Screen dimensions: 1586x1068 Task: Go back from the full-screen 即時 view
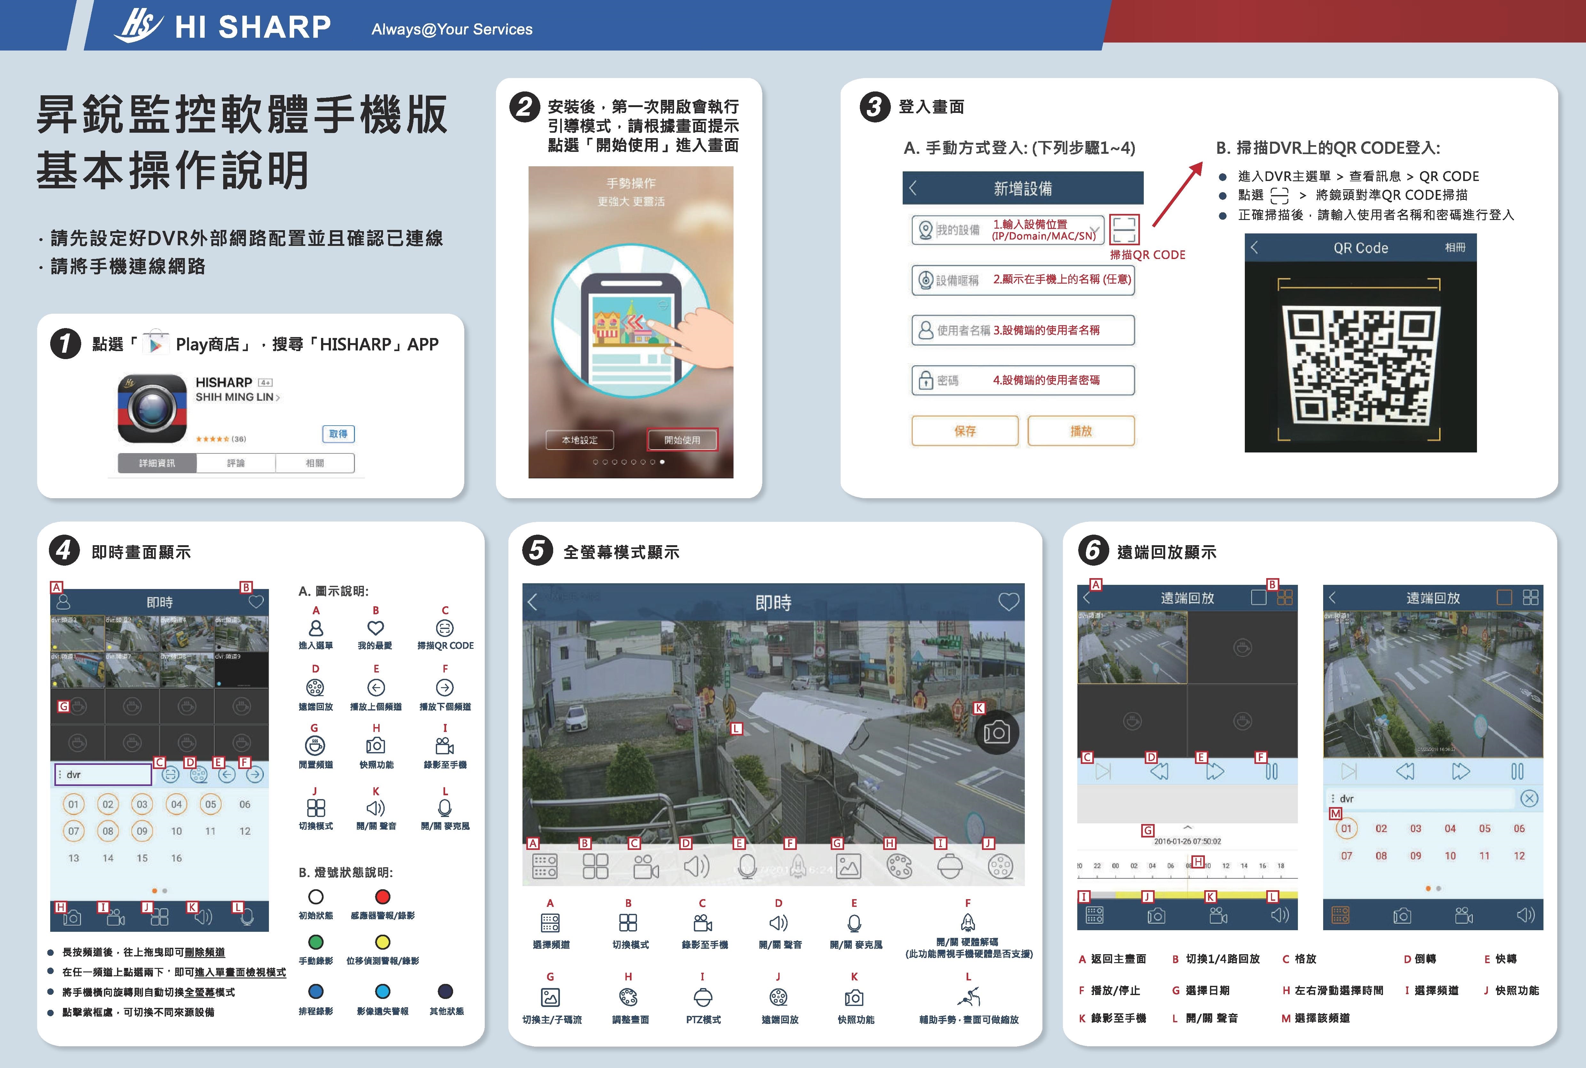pyautogui.click(x=532, y=602)
